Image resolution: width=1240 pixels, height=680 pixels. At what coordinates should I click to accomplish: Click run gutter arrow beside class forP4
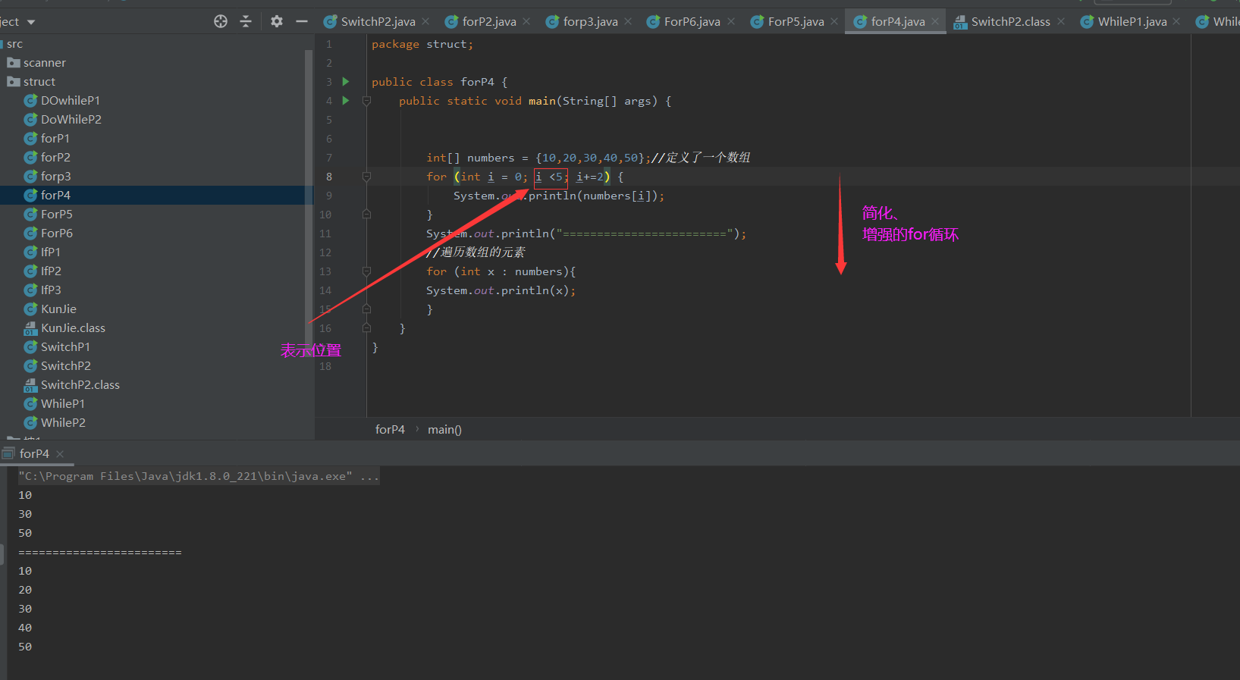(x=346, y=81)
